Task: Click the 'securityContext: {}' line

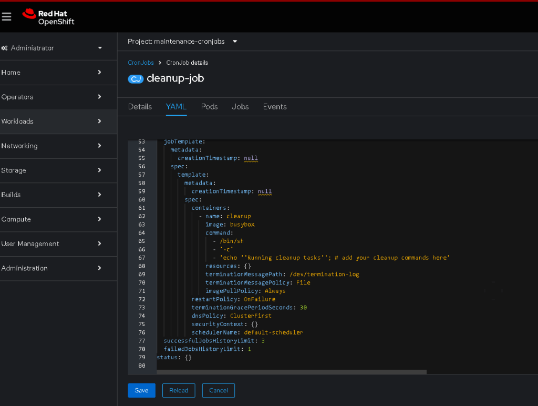Action: 225,324
